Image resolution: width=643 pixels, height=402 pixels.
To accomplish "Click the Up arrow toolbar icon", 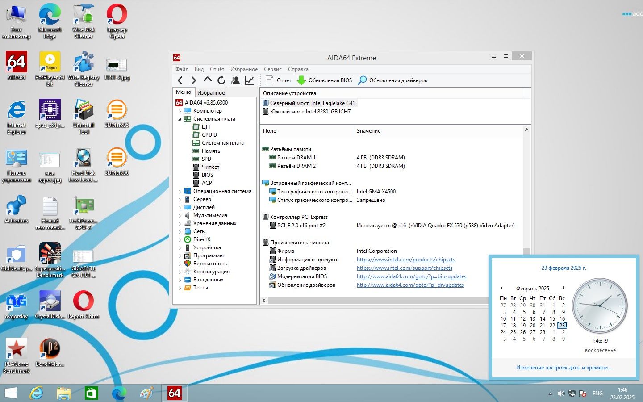I will (x=208, y=80).
